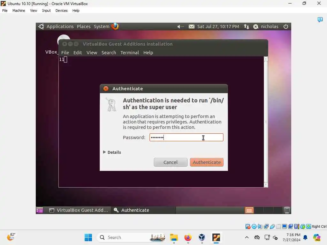Viewport: 327px width, 245px height.
Task: Open the Applications menu in Ubuntu panel
Action: [60, 26]
